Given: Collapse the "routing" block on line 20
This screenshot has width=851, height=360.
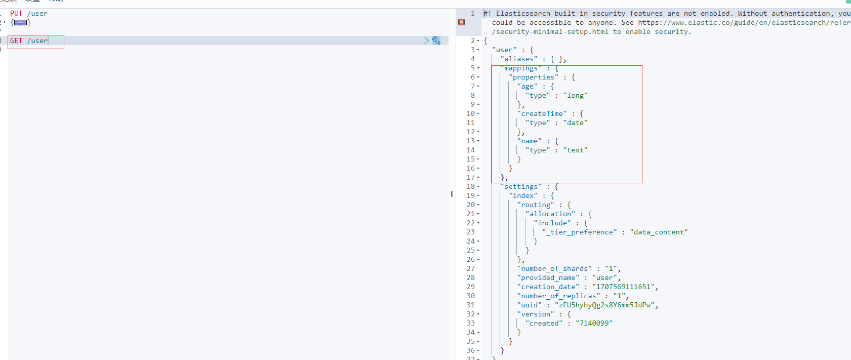Looking at the screenshot, I should pyautogui.click(x=478, y=205).
